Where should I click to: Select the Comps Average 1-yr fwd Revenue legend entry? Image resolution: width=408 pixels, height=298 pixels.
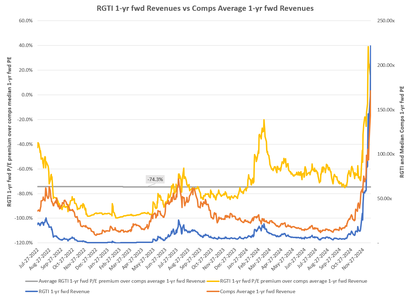click(x=251, y=291)
